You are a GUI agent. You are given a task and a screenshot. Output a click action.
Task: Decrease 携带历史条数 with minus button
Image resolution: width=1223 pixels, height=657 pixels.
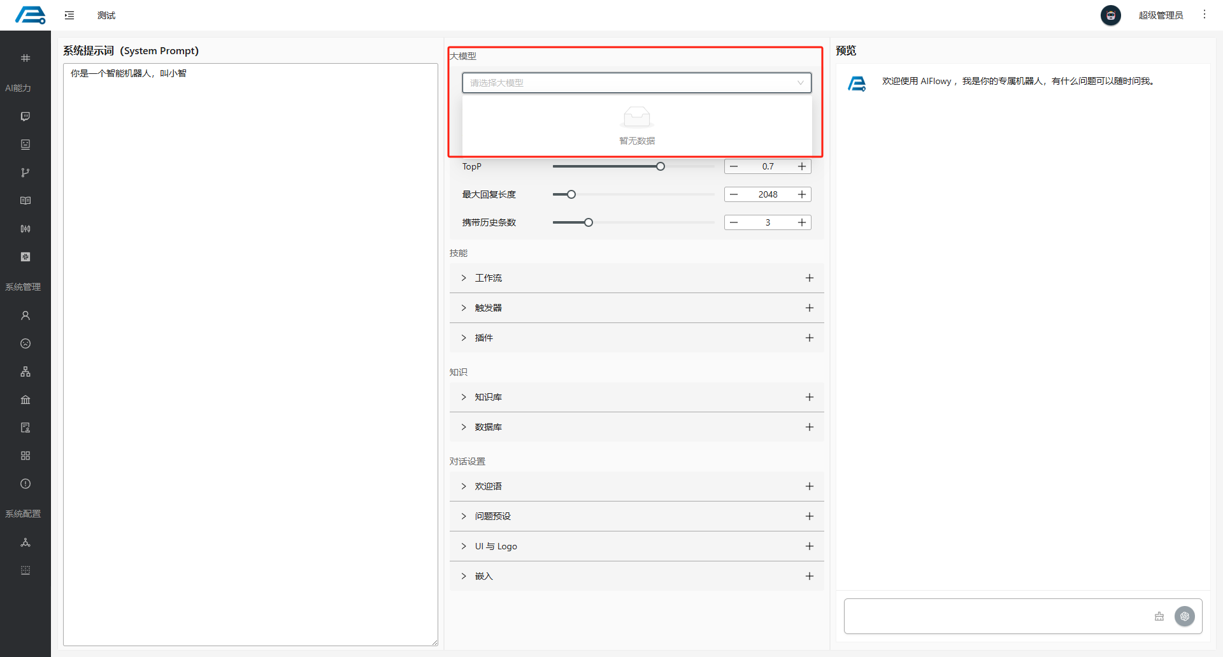[734, 222]
